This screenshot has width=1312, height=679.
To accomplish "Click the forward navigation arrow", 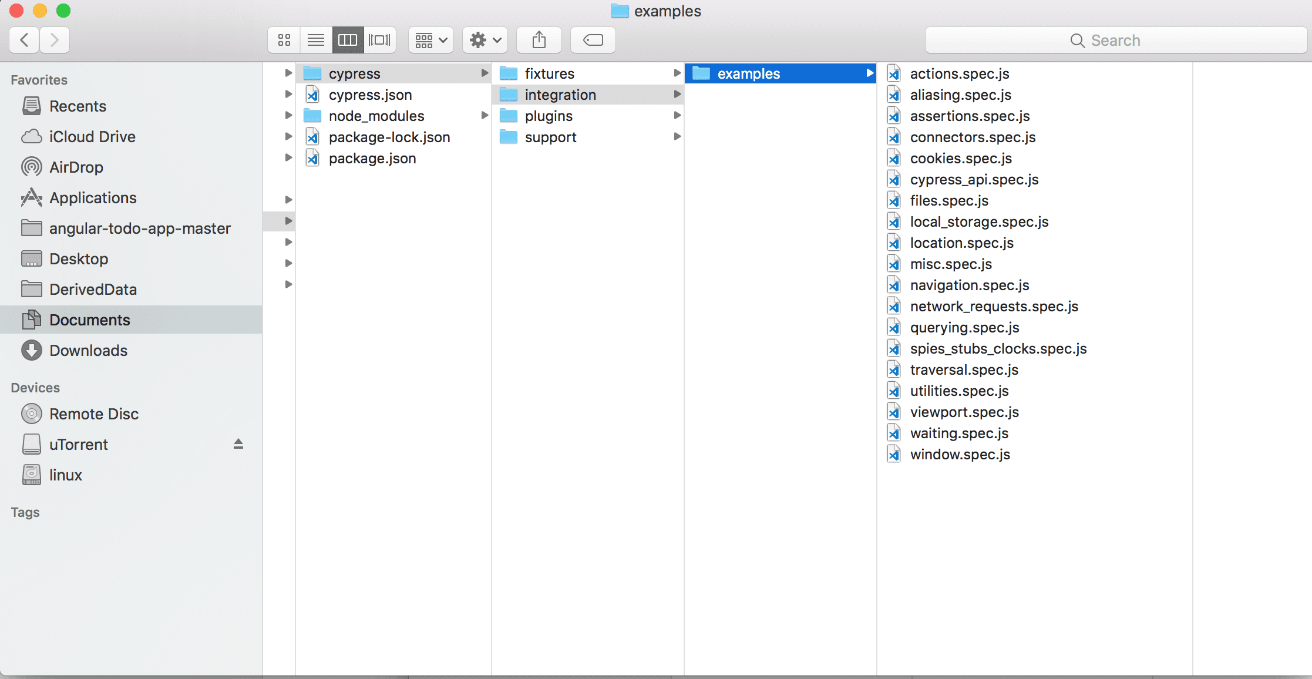I will tap(55, 40).
